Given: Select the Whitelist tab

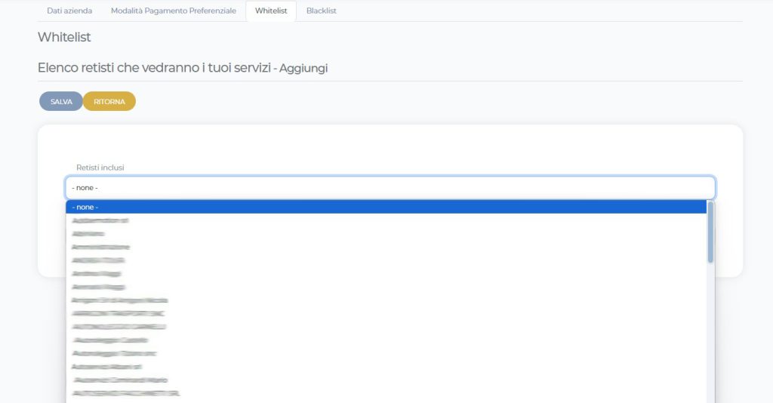Looking at the screenshot, I should click(x=271, y=11).
